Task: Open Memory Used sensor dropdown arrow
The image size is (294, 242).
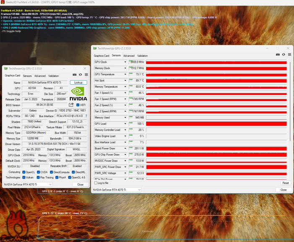Action: pyautogui.click(x=125, y=117)
